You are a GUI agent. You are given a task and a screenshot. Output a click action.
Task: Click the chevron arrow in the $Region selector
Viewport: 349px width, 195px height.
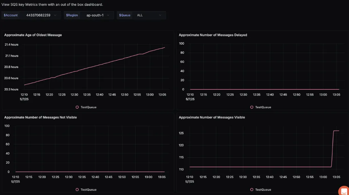click(x=108, y=15)
